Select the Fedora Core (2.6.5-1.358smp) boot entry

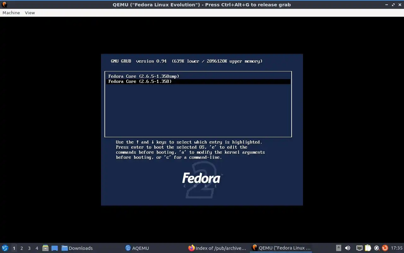coord(198,76)
